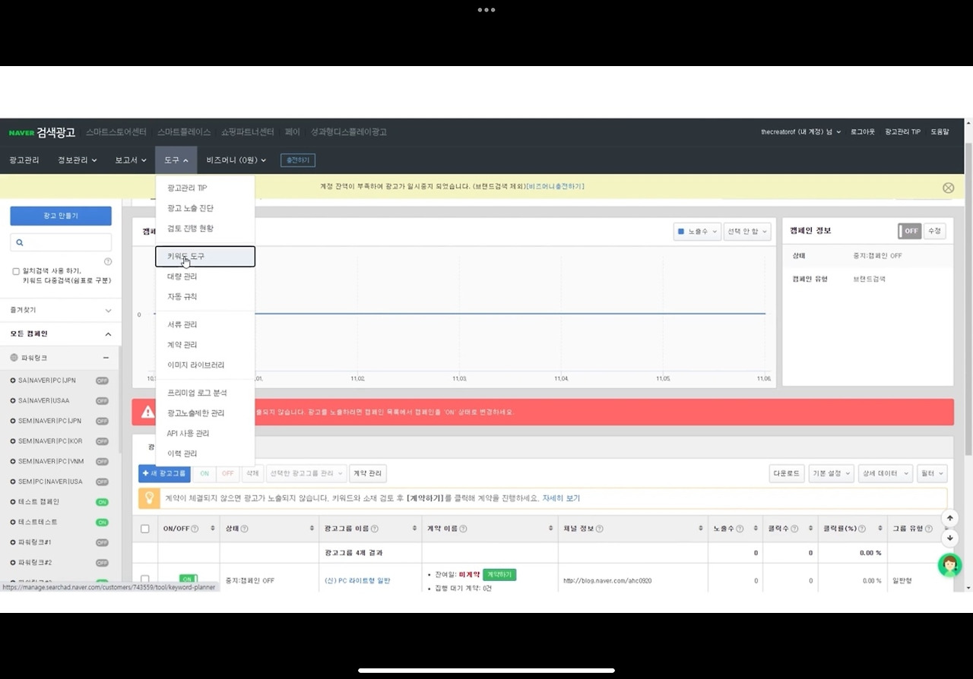Close the yellow balance warning banner
The width and height of the screenshot is (973, 679).
point(948,188)
